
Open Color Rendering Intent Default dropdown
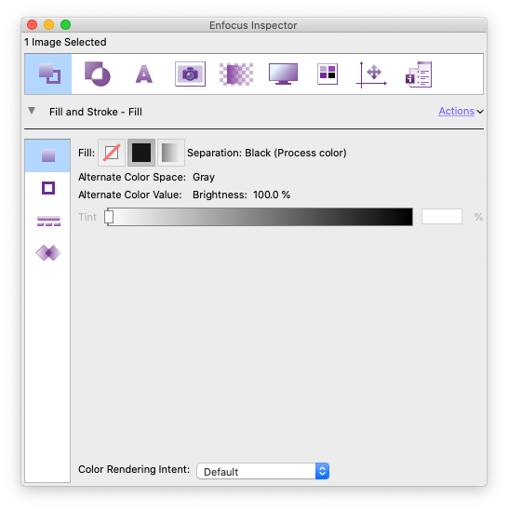pyautogui.click(x=263, y=471)
